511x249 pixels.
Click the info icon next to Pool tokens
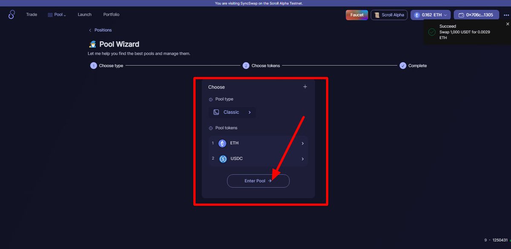(x=210, y=128)
